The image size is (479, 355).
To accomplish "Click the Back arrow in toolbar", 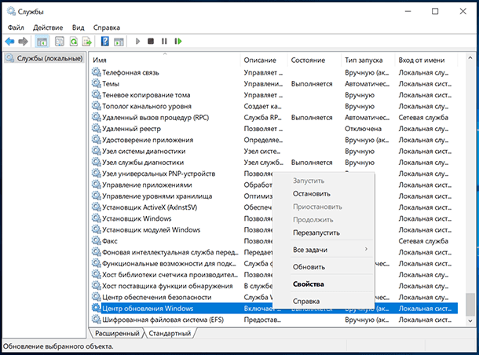I will click(x=9, y=41).
